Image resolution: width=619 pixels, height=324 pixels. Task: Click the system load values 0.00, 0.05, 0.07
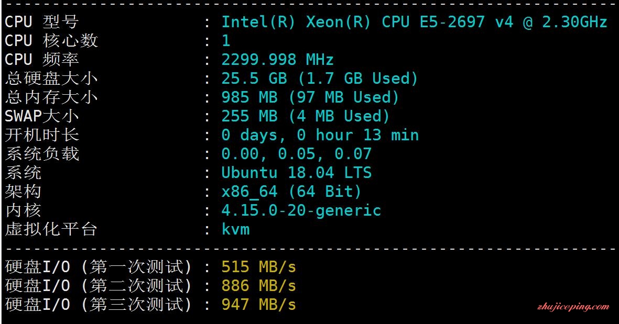pyautogui.click(x=297, y=154)
